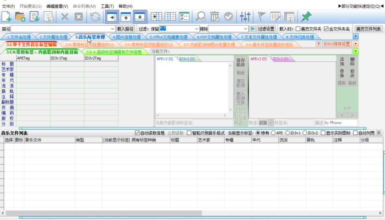Image resolution: width=385 pixels, height=220 pixels.
Task: Open 3.P.内嵌歌词和图片批量处理 tab
Action: [x=209, y=44]
